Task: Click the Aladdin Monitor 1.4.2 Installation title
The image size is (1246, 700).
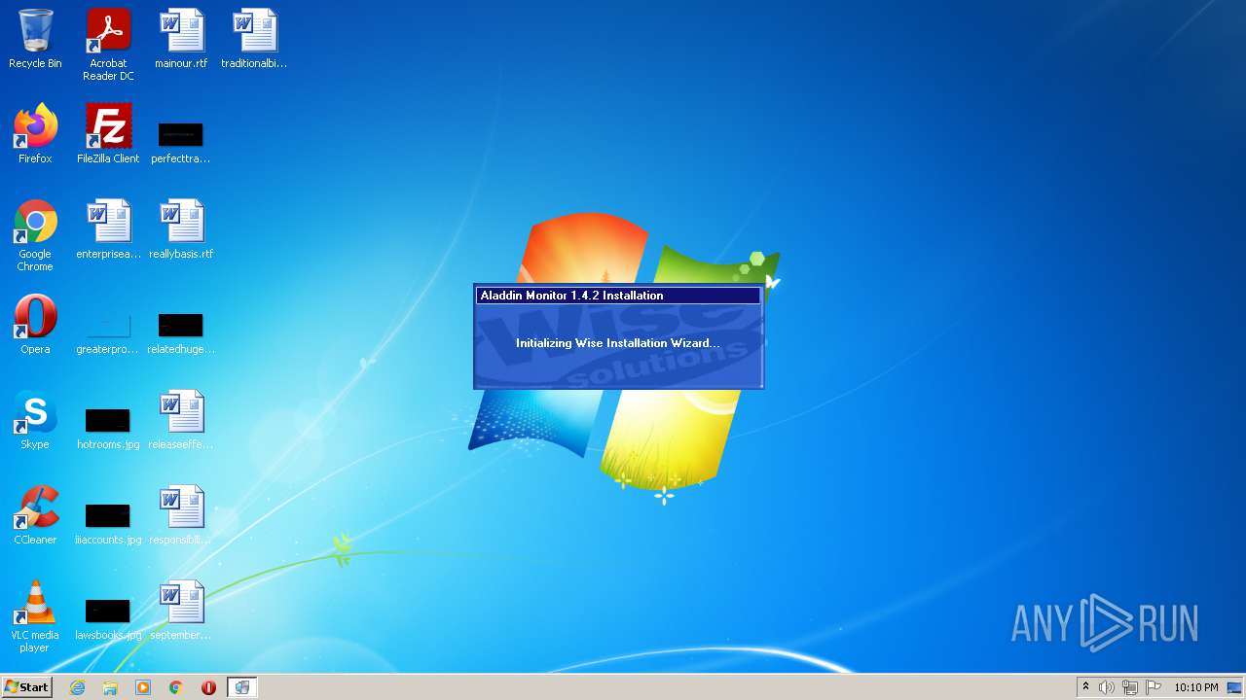Action: coord(571,296)
